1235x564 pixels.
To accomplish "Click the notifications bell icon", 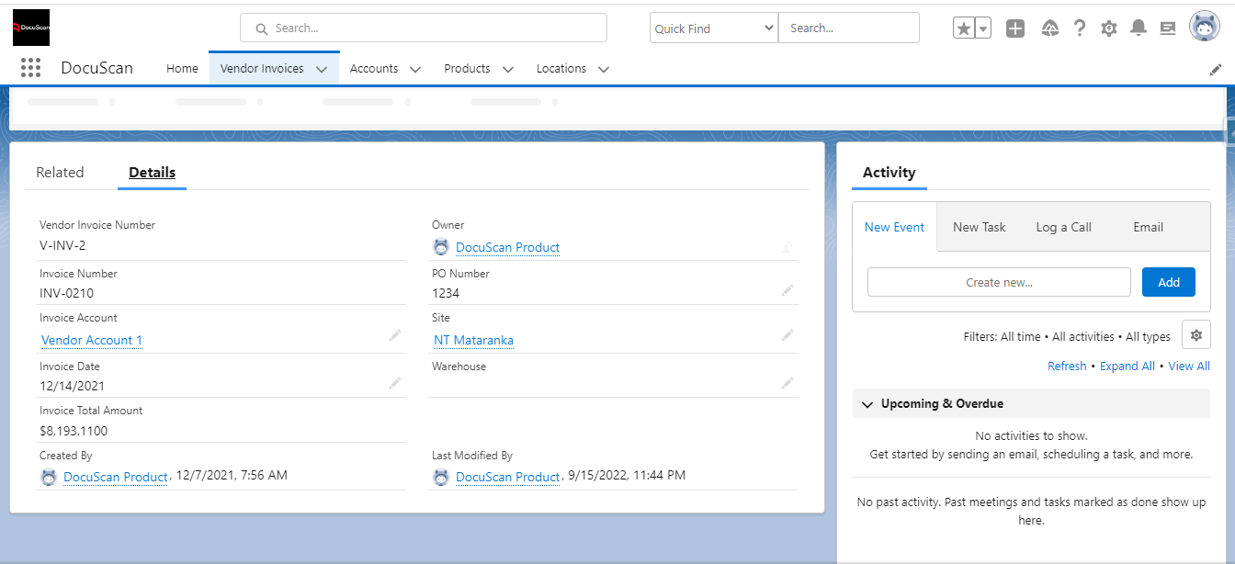I will pos(1138,28).
